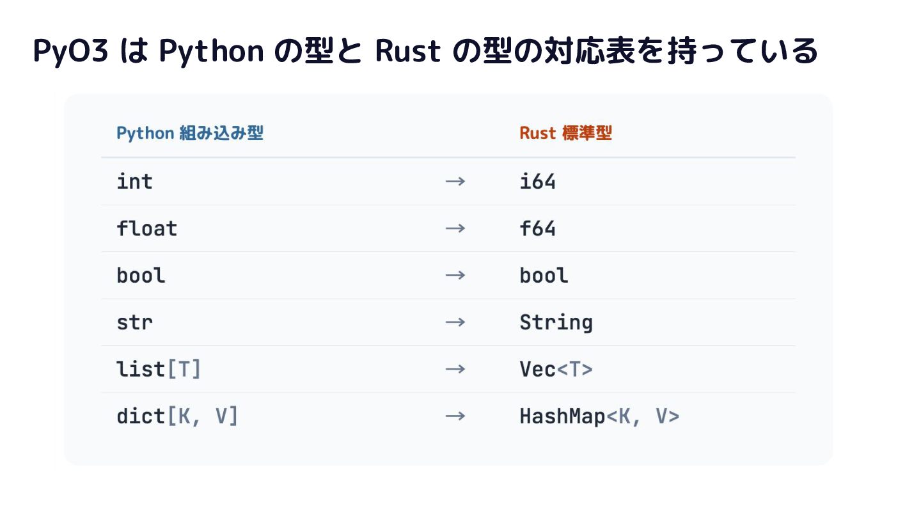Click the slide title about PyO3
The image size is (921, 518).
coord(425,51)
